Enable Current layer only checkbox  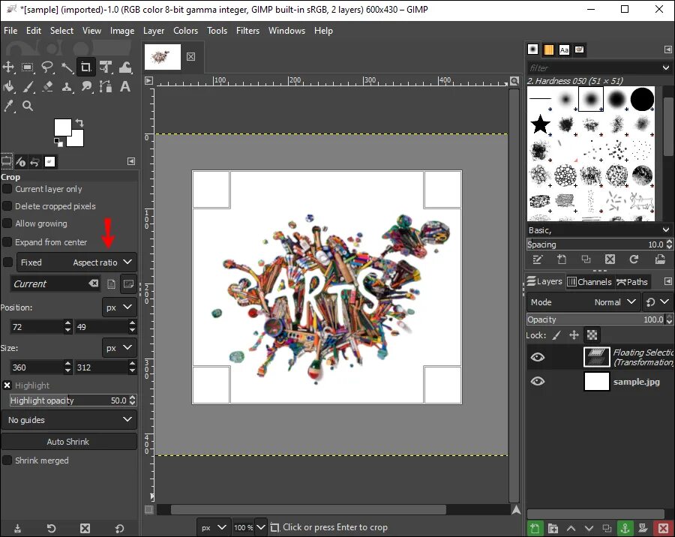(7, 189)
